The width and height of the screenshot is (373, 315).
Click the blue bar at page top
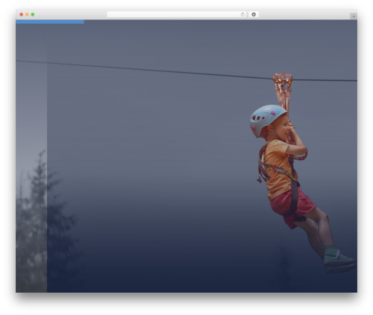[50, 22]
